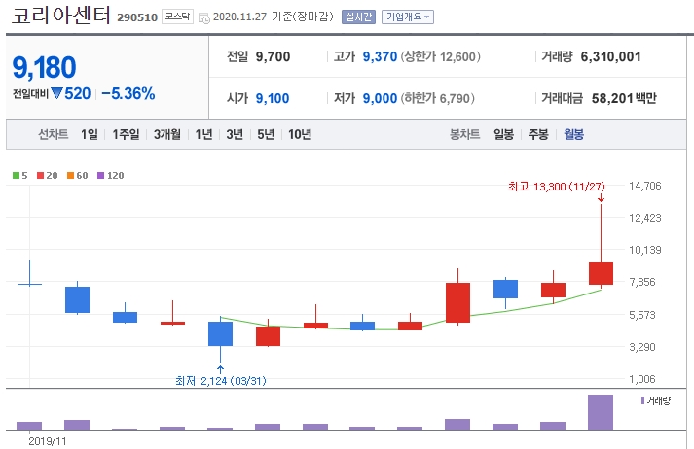Click the 2019/11 date axis label
694x449 pixels.
48,441
